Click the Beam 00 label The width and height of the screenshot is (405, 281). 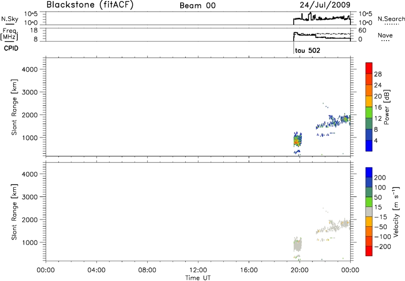[197, 6]
